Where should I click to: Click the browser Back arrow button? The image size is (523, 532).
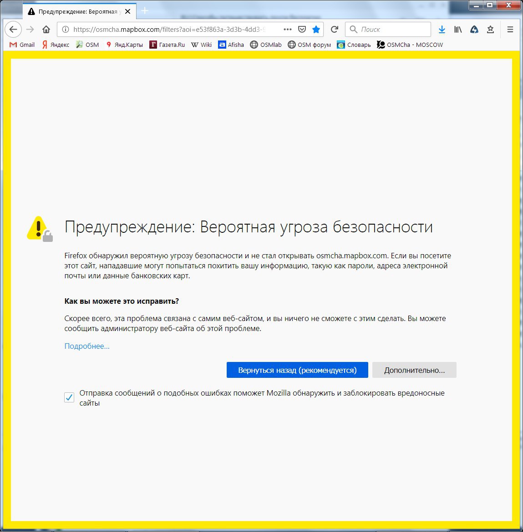coord(13,30)
